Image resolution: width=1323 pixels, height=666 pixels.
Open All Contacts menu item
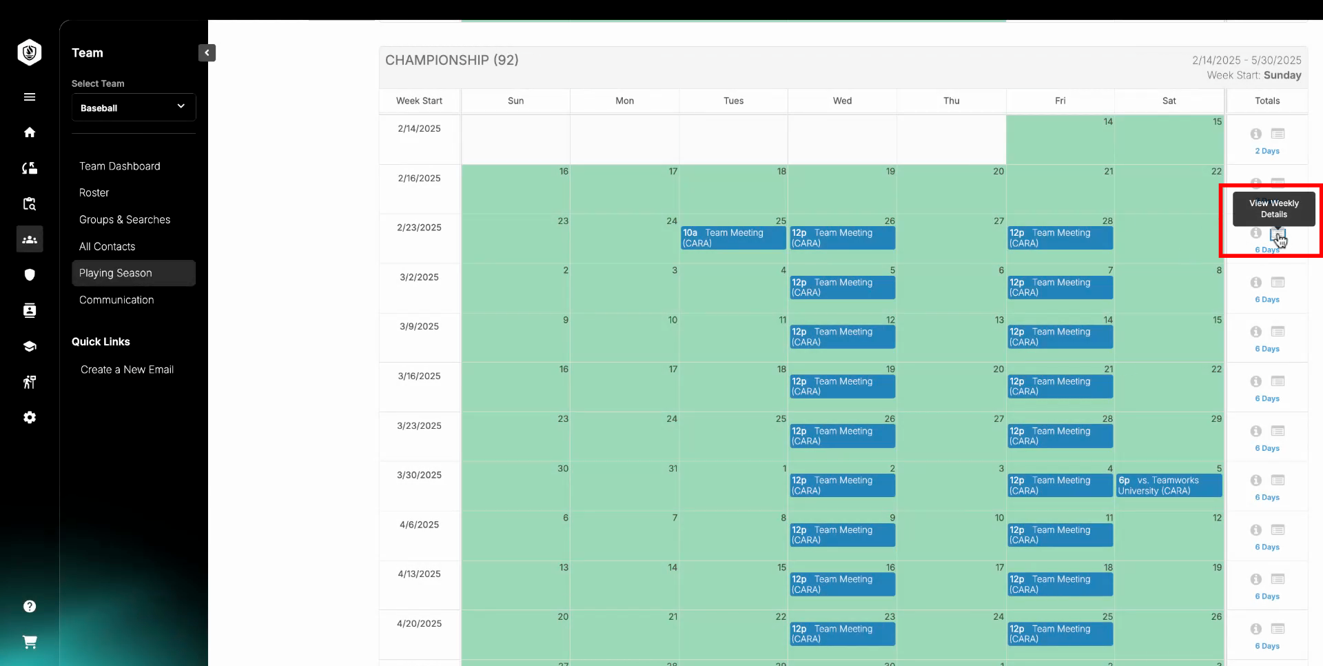coord(107,247)
